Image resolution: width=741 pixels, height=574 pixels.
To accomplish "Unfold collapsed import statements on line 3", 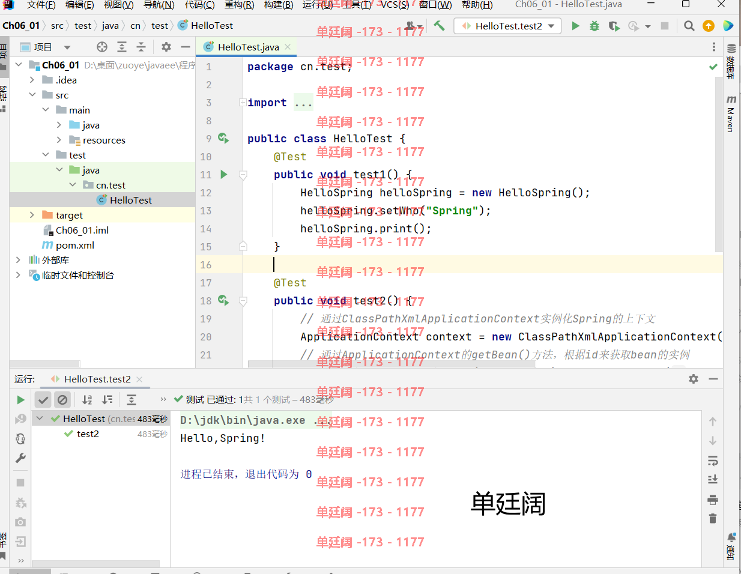I will (x=243, y=103).
